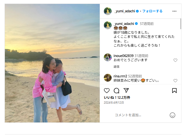Click the caption's _yumi_adachi avatar
Viewport: 186px width, 137px height.
[108, 25]
